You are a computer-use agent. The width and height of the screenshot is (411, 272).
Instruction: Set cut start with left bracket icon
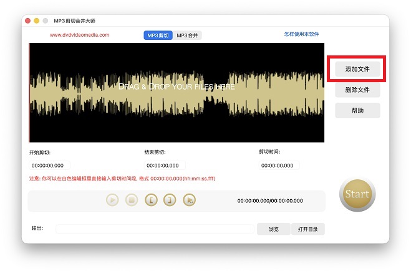(151, 200)
